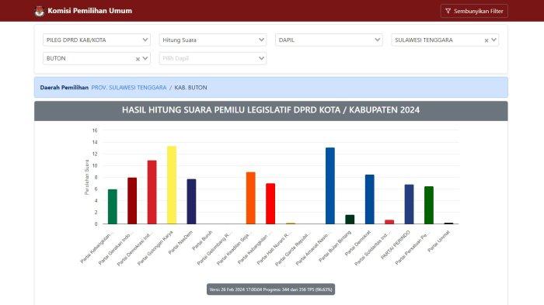This screenshot has height=305, width=544.
Task: Click the KPU garuda logo
Action: pos(40,11)
